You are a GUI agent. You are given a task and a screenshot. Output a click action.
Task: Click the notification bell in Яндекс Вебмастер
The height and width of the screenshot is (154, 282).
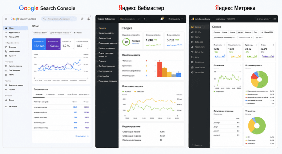[x=162, y=19]
